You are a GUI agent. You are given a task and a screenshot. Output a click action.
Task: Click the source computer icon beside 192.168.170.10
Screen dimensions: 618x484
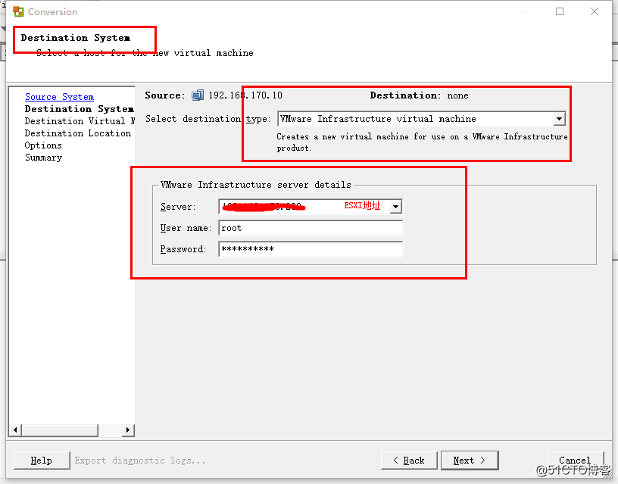pyautogui.click(x=198, y=95)
